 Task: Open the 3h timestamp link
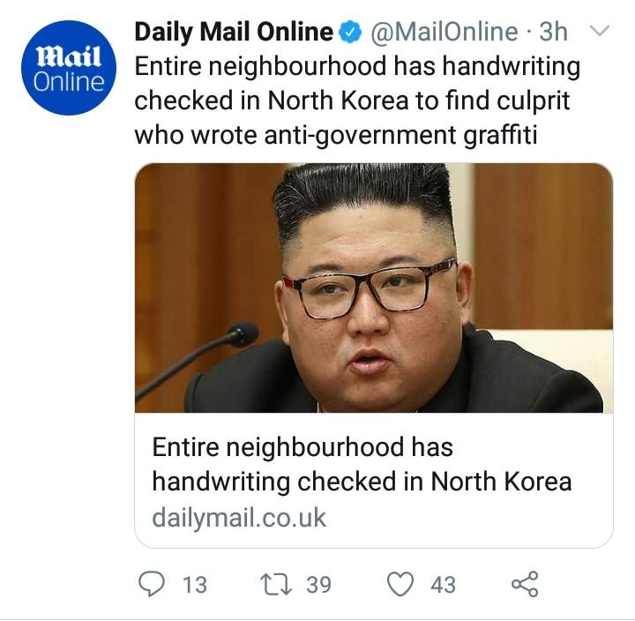pyautogui.click(x=553, y=32)
